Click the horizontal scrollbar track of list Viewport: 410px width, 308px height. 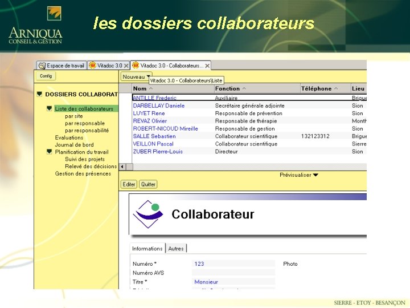250,167
